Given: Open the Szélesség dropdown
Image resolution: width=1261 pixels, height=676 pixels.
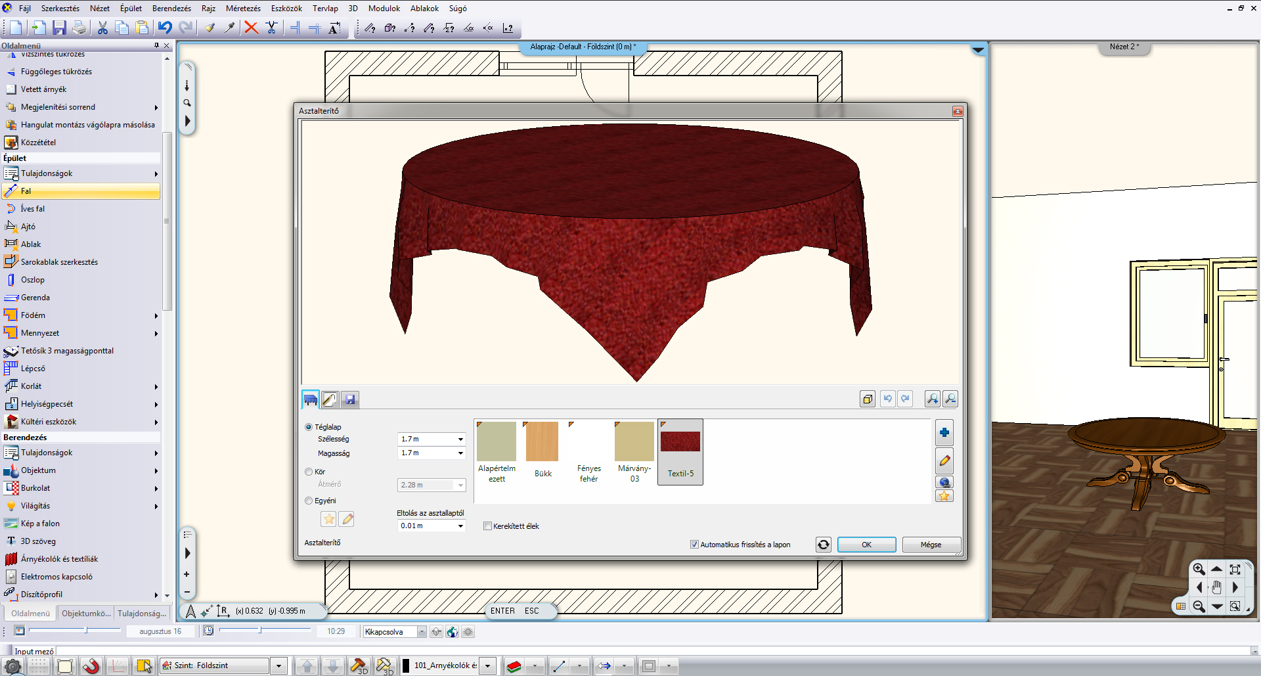Looking at the screenshot, I should (x=460, y=439).
